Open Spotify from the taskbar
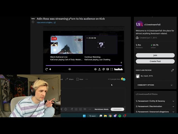178x134 pixels. (120, 116)
